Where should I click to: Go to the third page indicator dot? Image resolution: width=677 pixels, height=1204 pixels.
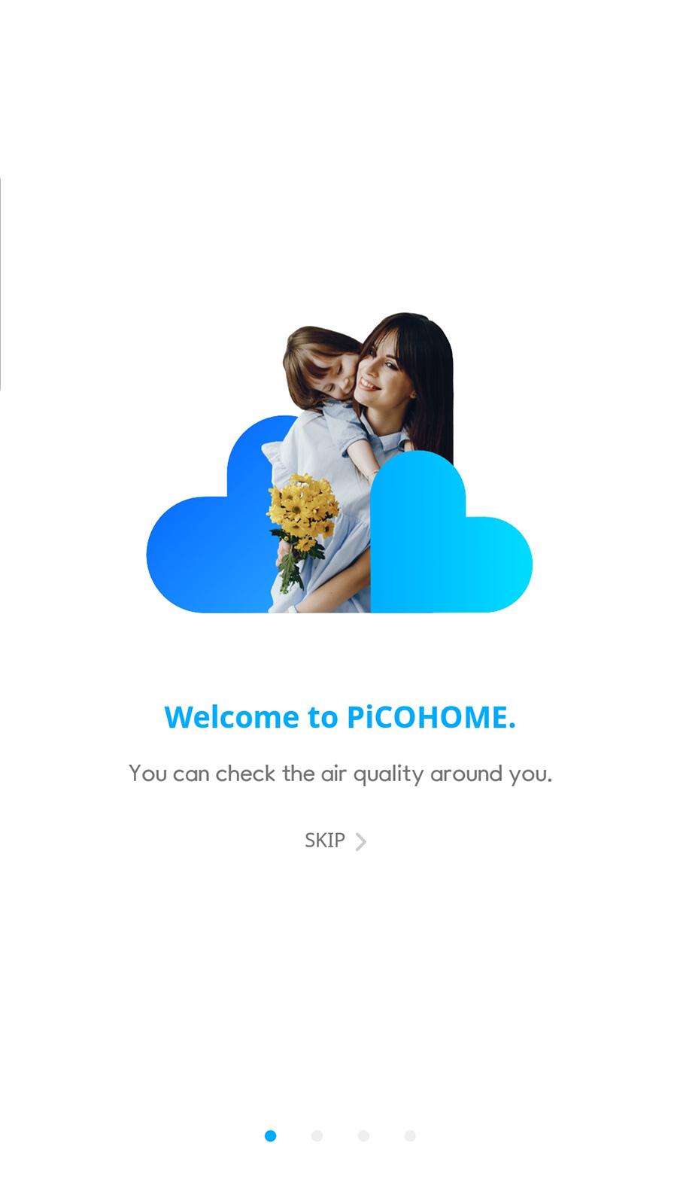pyautogui.click(x=363, y=1136)
